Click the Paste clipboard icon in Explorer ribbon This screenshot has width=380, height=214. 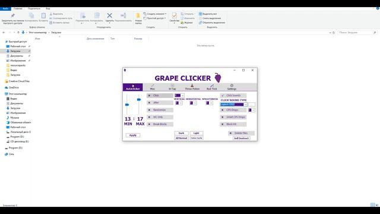pyautogui.click(x=43, y=16)
